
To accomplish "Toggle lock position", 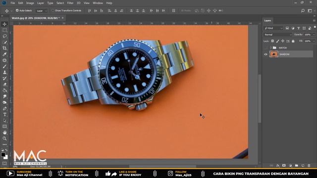I will (x=283, y=41).
